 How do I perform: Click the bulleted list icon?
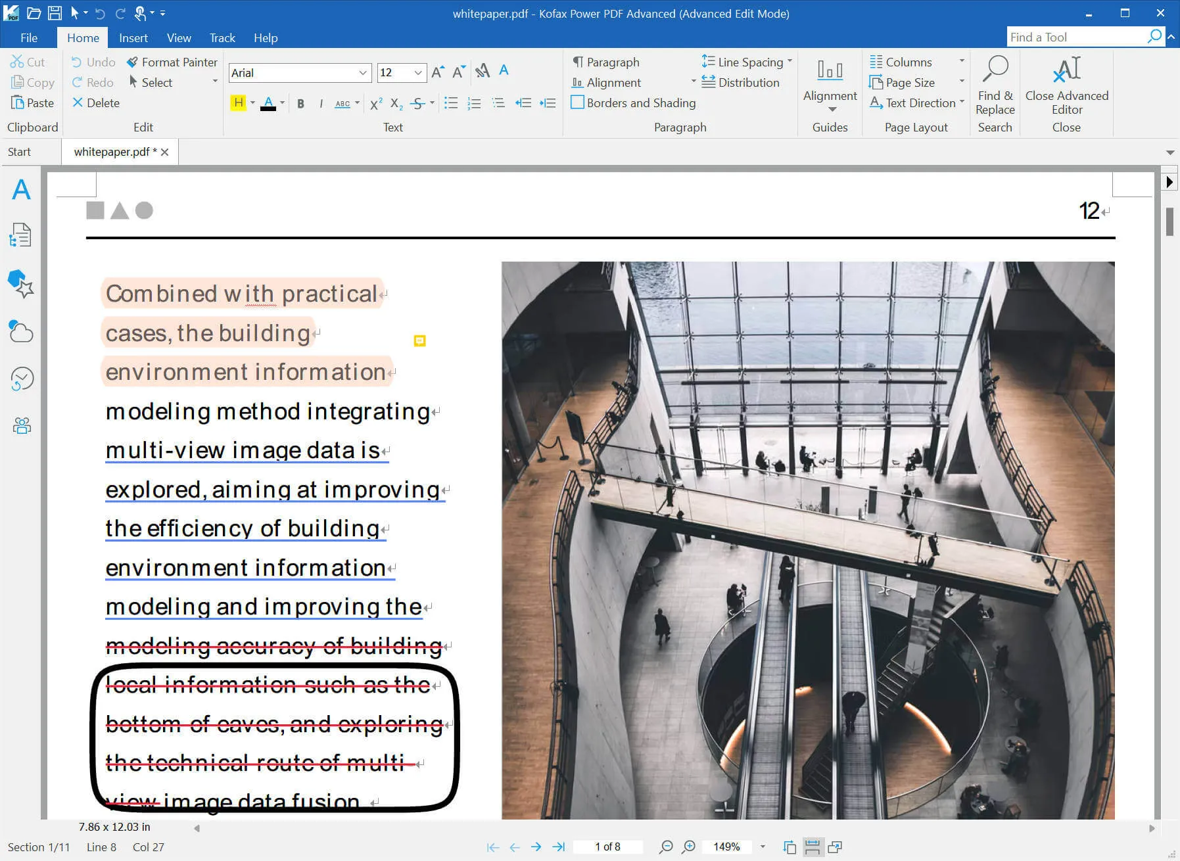click(451, 103)
